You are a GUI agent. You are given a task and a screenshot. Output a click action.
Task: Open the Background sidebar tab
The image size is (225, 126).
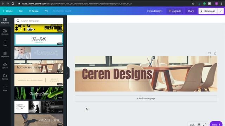(5, 55)
